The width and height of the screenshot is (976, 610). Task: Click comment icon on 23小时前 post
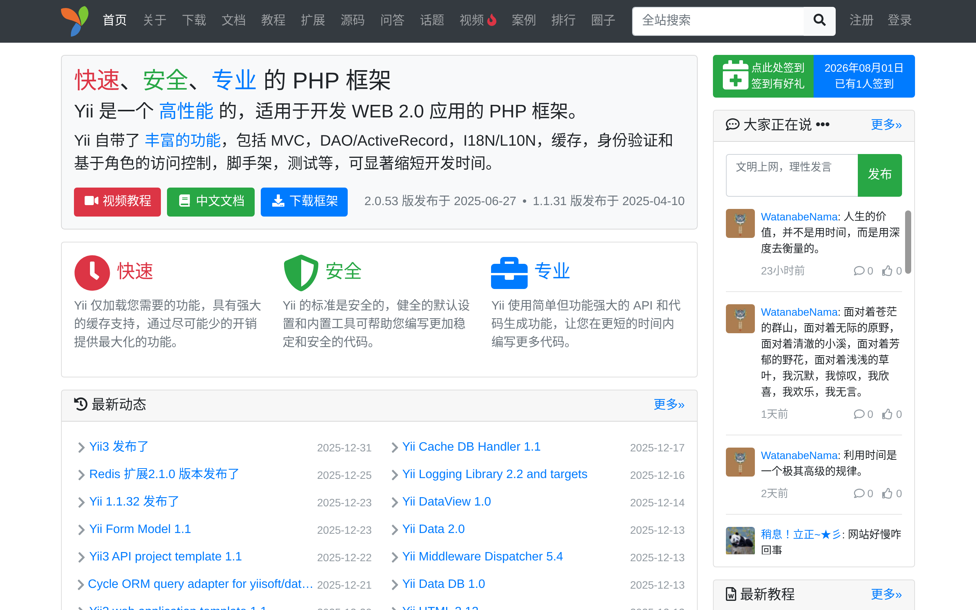[859, 271]
